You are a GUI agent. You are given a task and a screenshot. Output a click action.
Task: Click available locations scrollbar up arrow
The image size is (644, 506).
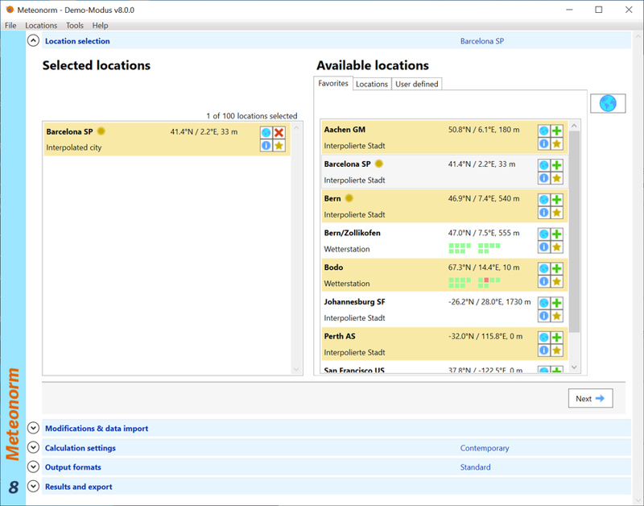(574, 126)
